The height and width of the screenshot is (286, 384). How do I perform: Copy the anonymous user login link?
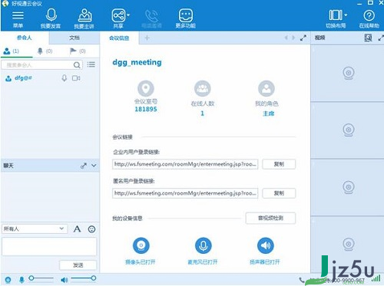click(x=279, y=193)
